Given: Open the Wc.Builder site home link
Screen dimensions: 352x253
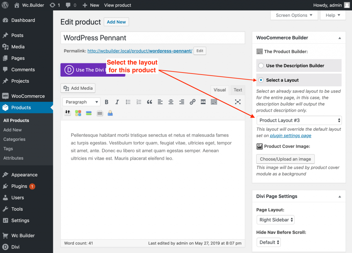Looking at the screenshot, I should click(x=29, y=5).
